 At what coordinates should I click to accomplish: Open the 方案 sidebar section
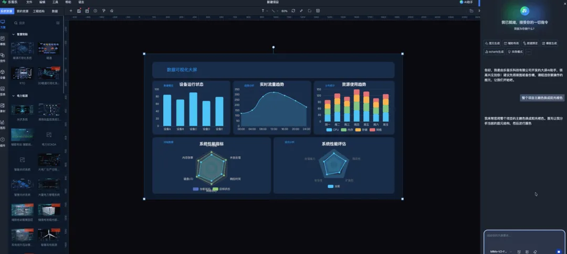click(x=3, y=24)
